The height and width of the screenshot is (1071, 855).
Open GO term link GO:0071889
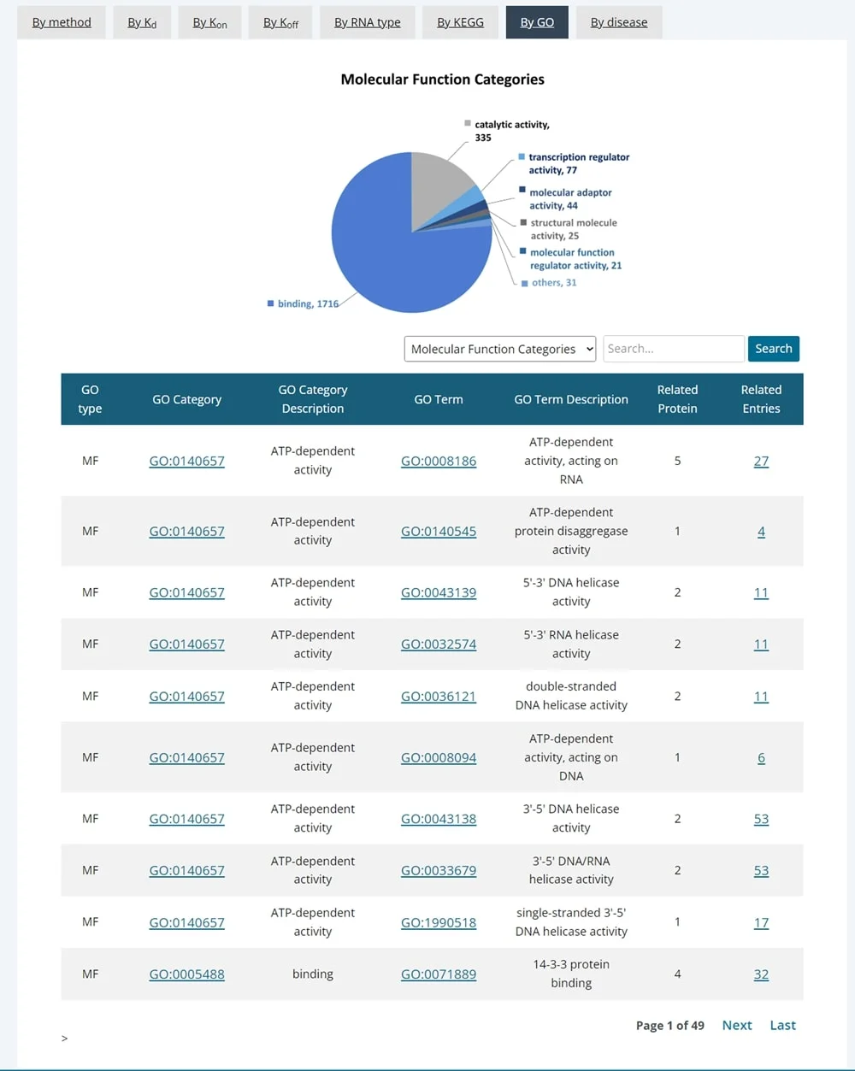(439, 974)
